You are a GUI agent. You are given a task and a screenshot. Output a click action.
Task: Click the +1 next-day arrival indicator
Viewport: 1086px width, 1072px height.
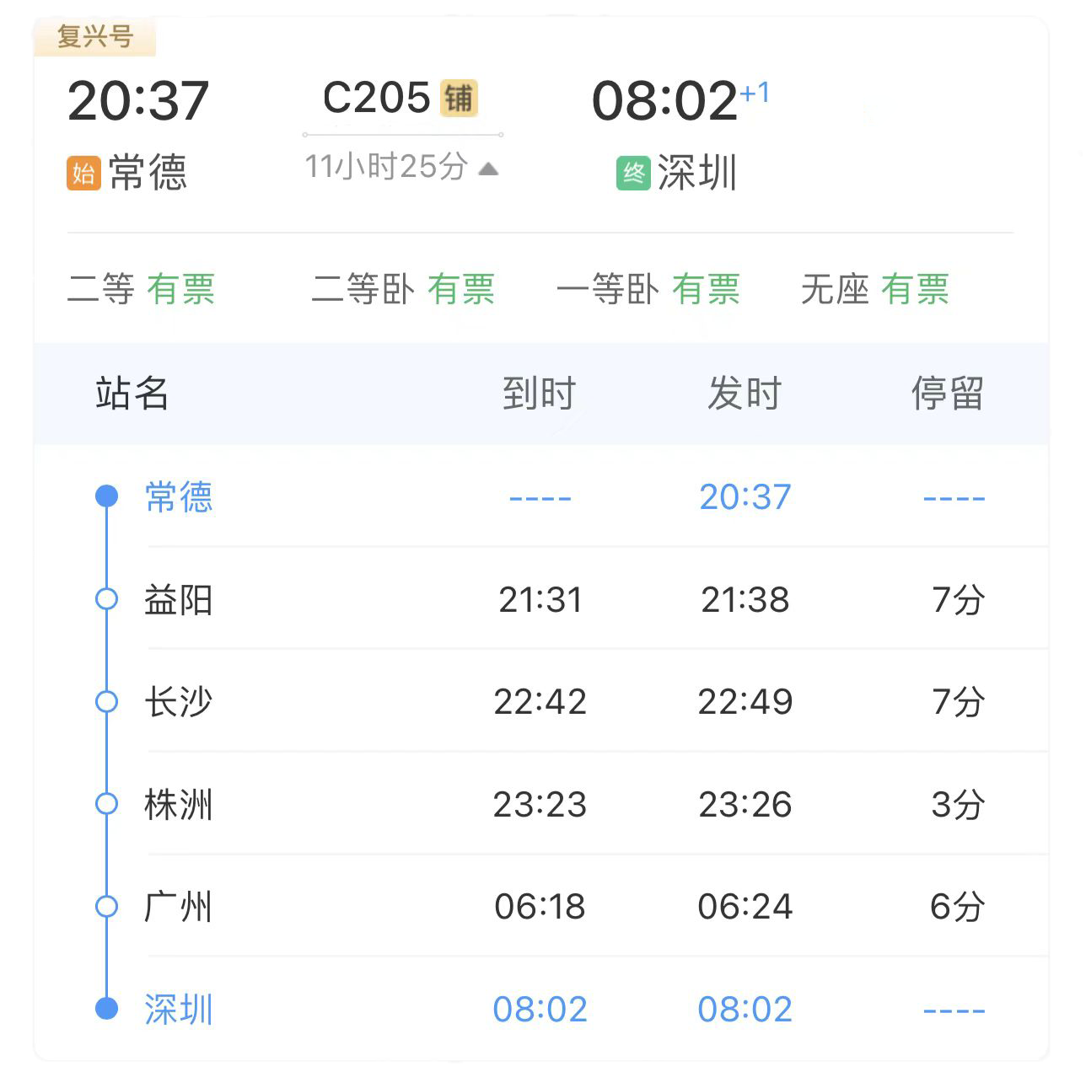(755, 92)
